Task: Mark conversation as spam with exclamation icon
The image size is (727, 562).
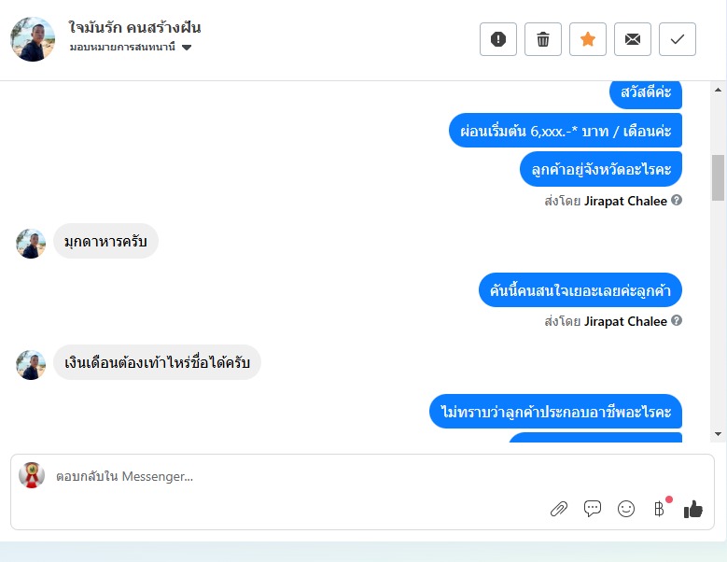Action: point(498,39)
